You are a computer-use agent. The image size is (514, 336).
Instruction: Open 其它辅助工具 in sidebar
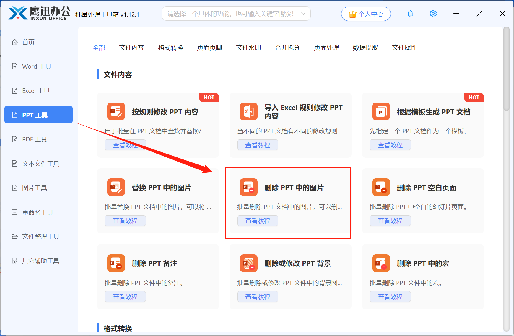[x=40, y=261]
